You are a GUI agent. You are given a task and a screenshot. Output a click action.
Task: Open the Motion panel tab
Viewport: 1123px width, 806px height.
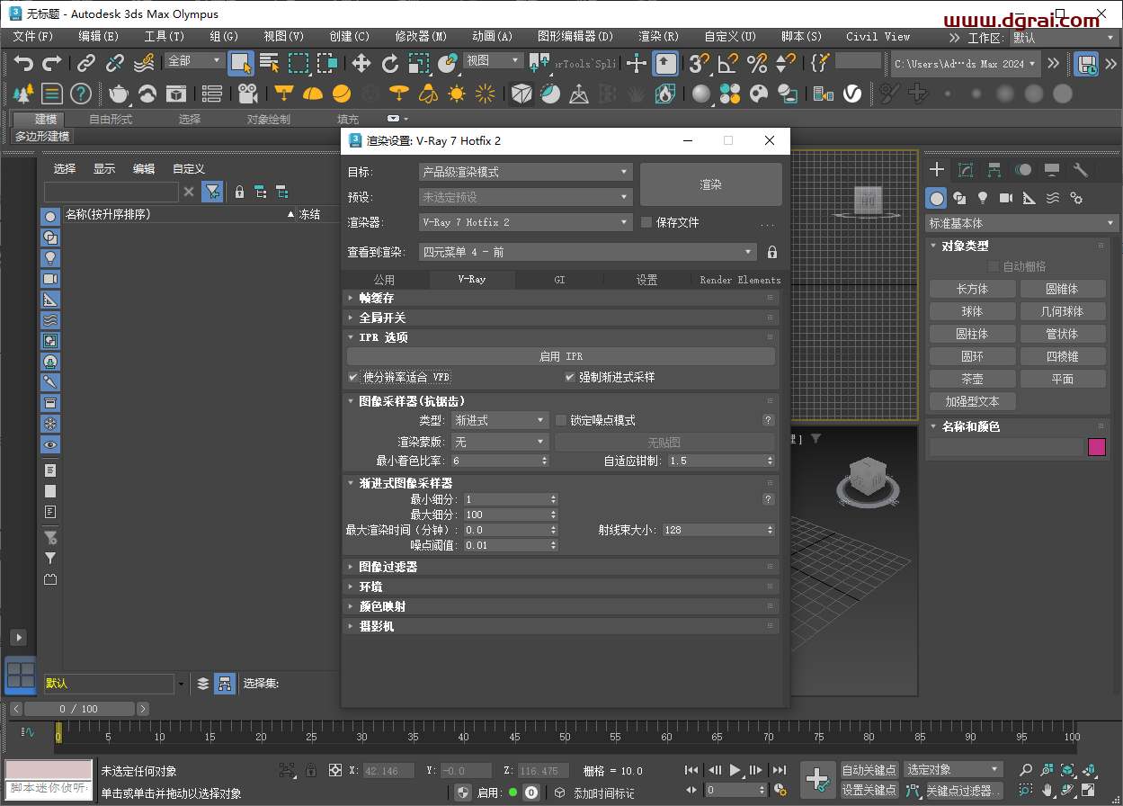click(x=1023, y=169)
